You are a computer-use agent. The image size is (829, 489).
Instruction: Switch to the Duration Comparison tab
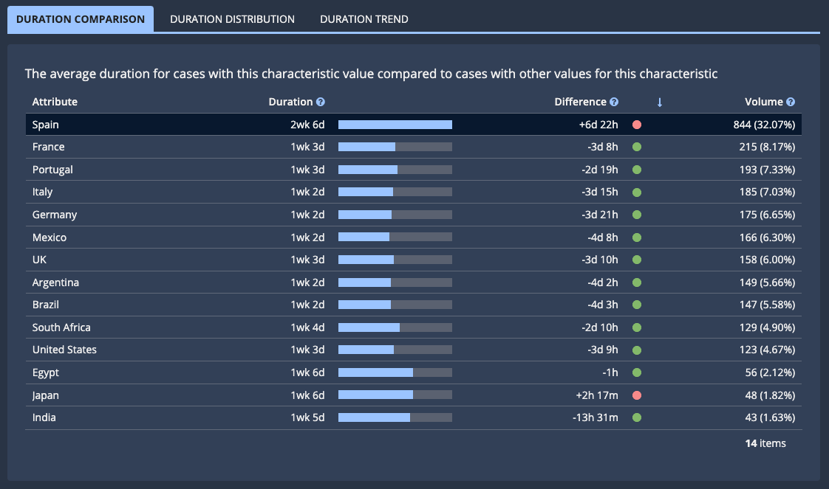81,19
